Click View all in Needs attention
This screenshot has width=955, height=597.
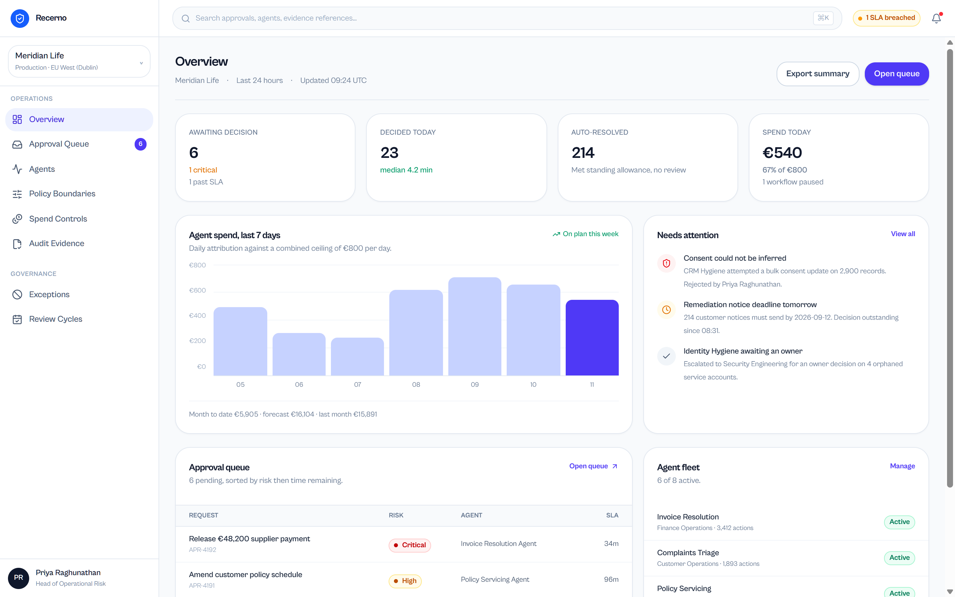pos(903,234)
